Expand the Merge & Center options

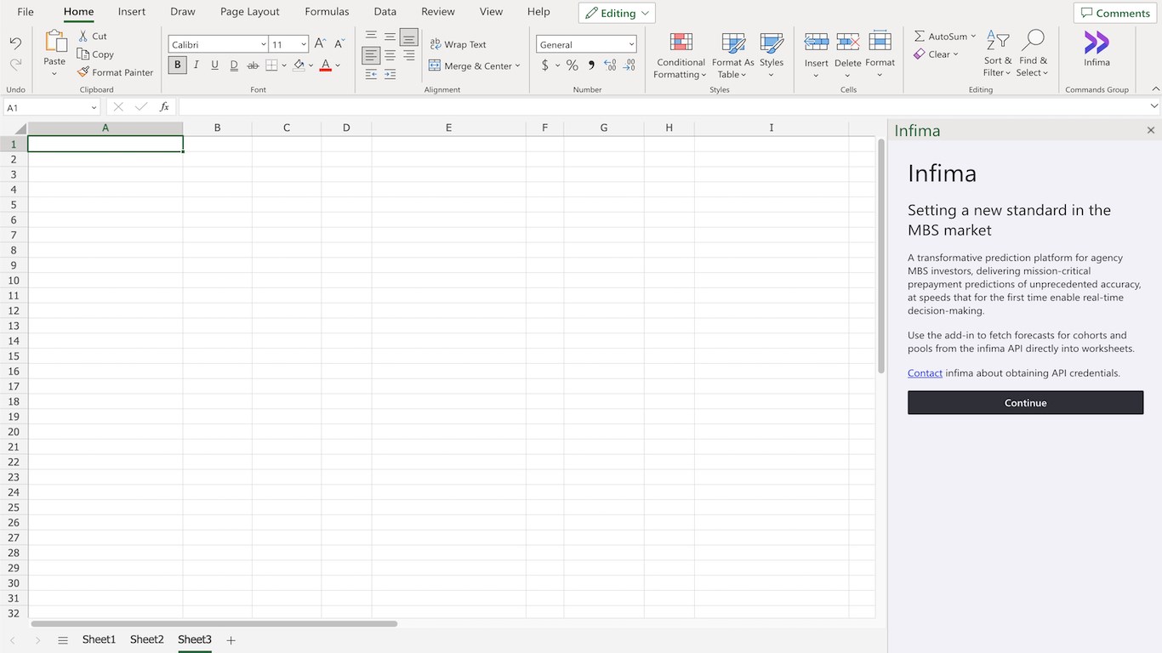(x=517, y=65)
